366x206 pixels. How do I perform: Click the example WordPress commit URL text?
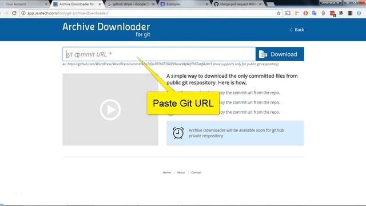(170, 64)
